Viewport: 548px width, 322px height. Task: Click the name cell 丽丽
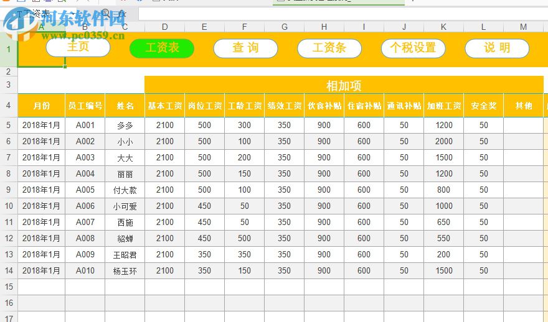tap(125, 173)
